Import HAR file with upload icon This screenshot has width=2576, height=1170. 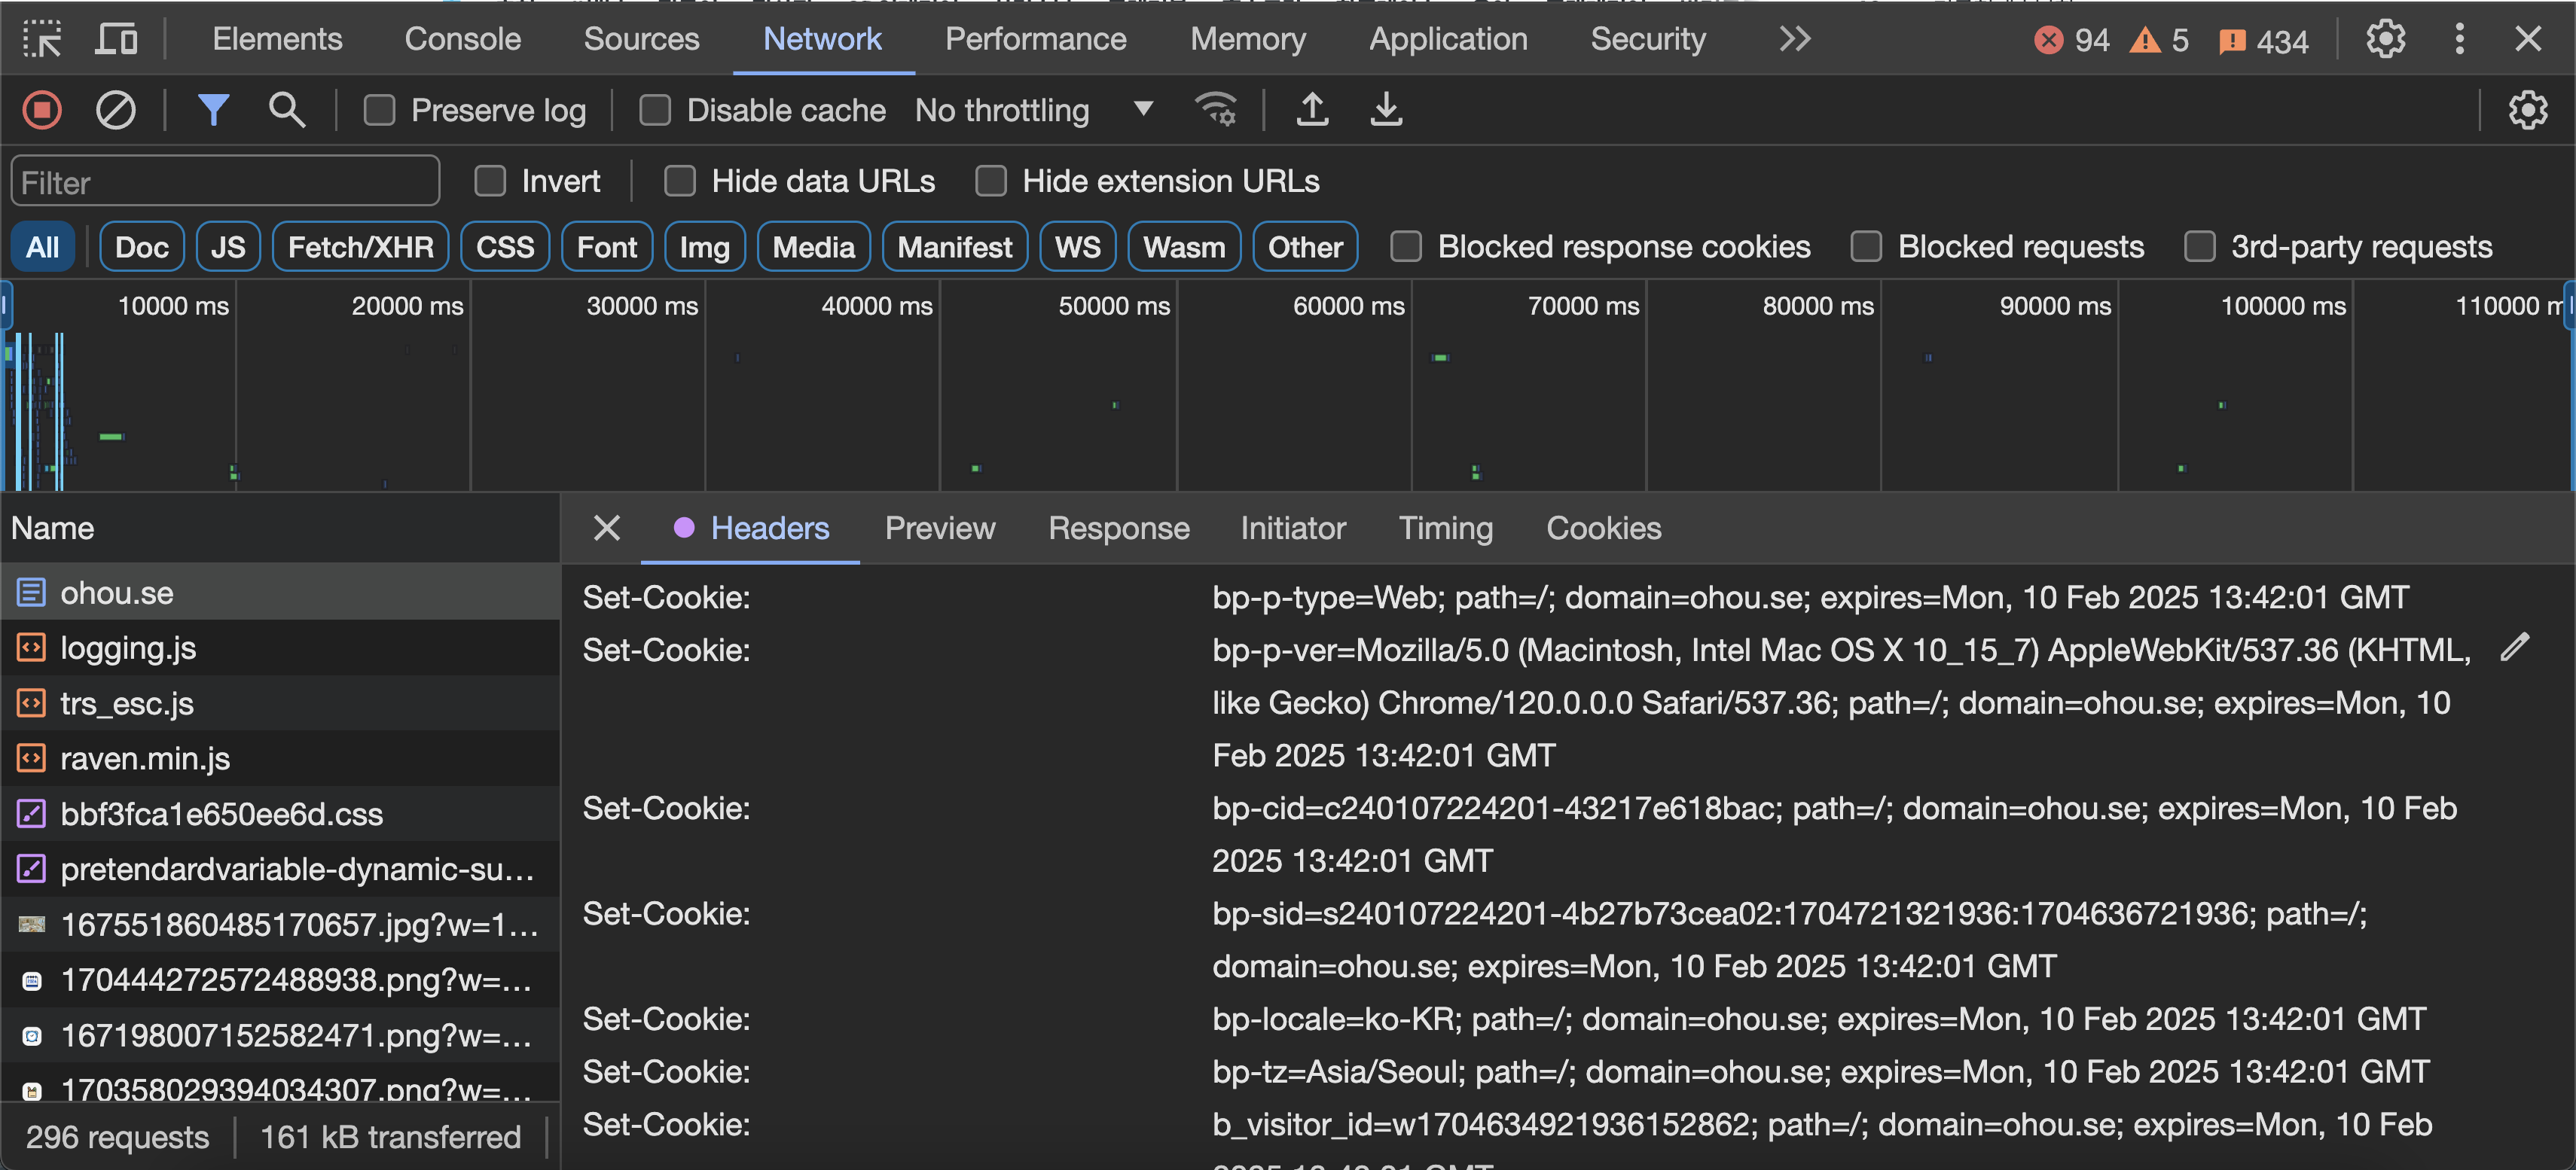1312,110
